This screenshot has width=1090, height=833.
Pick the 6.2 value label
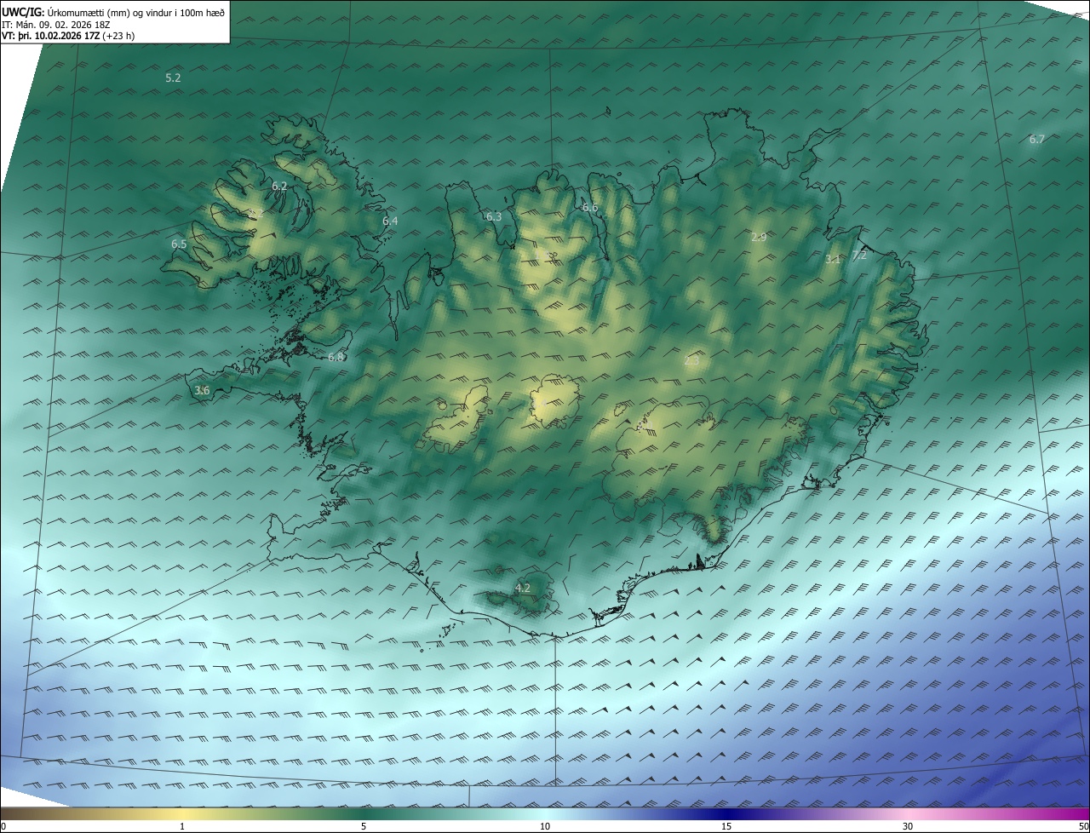pos(279,186)
